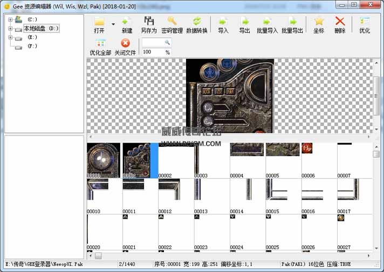Click the large preview image
Image resolution: width=384 pixels, height=272 pixels.
(x=230, y=96)
